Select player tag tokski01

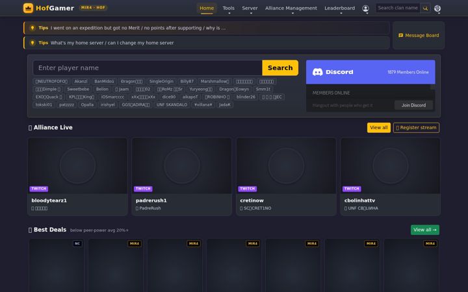pyautogui.click(x=44, y=105)
